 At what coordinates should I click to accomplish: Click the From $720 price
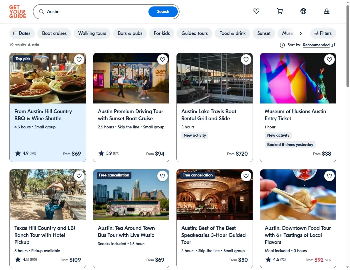click(x=237, y=154)
